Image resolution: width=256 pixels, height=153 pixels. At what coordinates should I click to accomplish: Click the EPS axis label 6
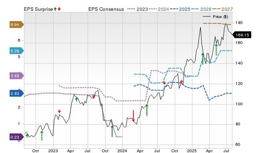19,40
